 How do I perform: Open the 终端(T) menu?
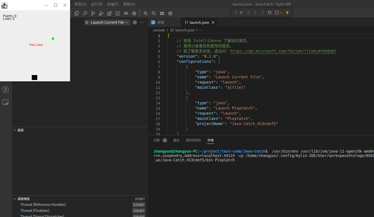coord(113,4)
